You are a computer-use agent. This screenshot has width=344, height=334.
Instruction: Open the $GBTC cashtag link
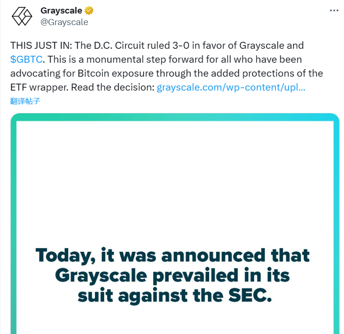(27, 59)
